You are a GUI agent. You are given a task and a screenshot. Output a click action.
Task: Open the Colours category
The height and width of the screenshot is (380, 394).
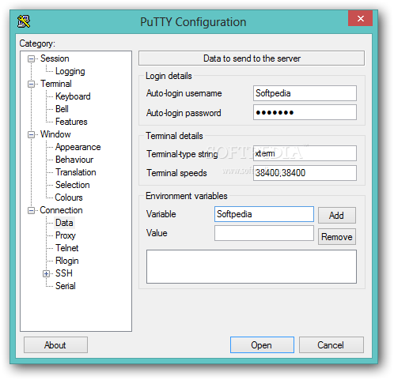click(x=69, y=198)
